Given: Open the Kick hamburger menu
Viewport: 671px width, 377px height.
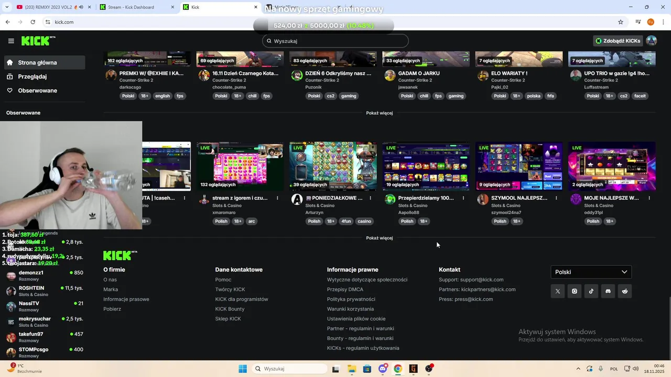Looking at the screenshot, I should pos(11,41).
